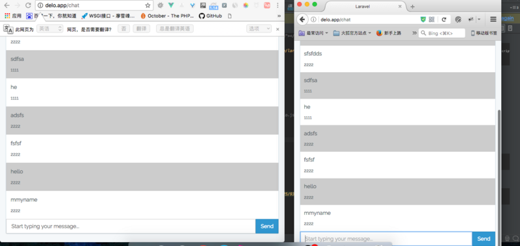This screenshot has width=520, height=246.
Task: Reload the page in Firefox
Action: (444, 19)
